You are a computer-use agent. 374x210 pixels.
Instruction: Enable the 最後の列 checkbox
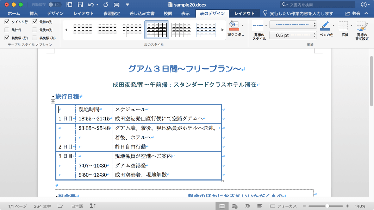tap(35, 30)
